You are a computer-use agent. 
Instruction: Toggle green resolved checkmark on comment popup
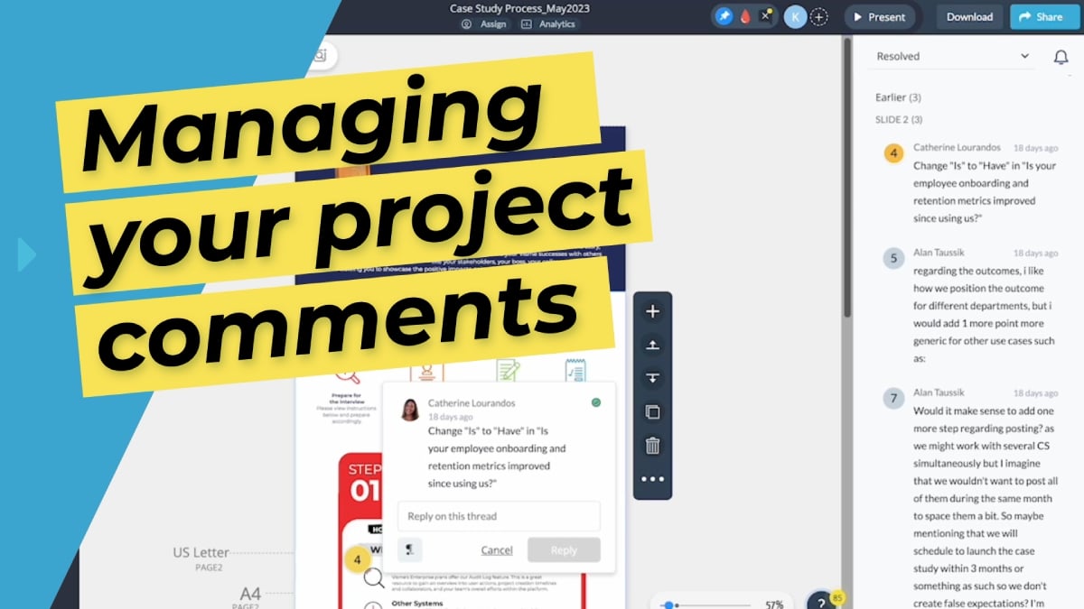596,402
